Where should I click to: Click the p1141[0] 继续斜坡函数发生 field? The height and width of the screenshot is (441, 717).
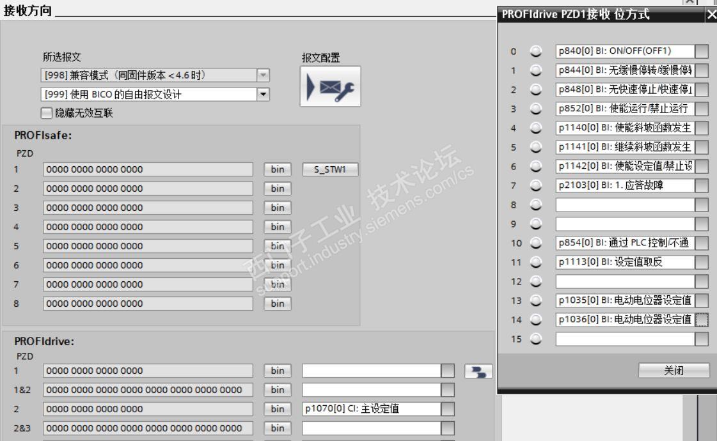coord(625,147)
